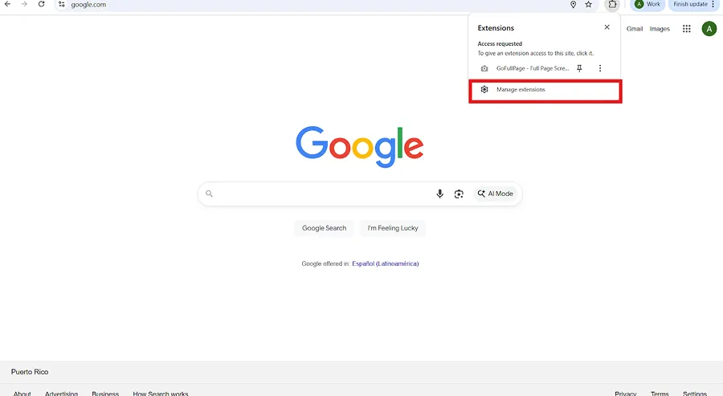Switch language to Español (Latinoamérica)

click(x=385, y=263)
